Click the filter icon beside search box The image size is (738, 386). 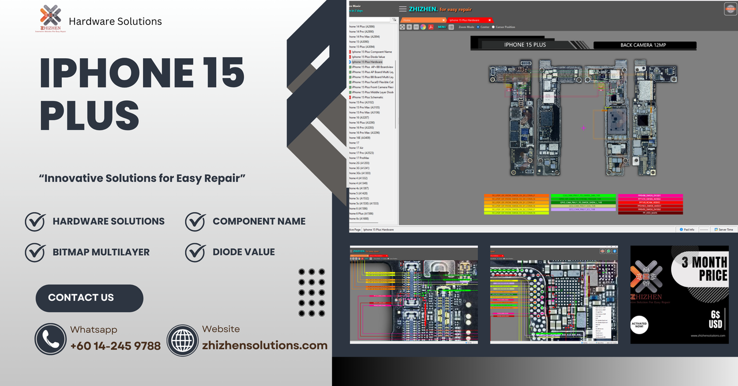tap(394, 20)
